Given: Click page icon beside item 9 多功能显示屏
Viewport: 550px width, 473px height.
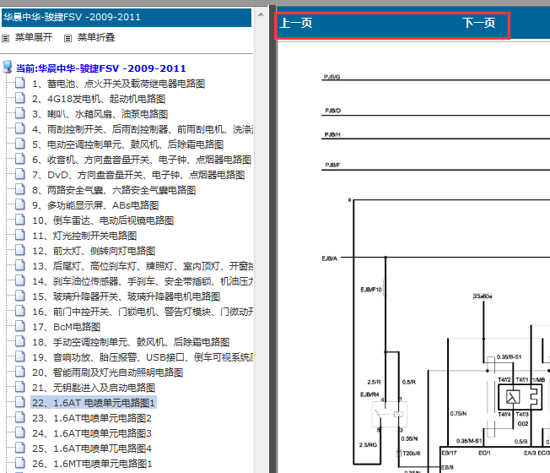Looking at the screenshot, I should point(20,204).
